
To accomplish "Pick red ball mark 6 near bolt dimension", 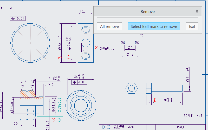I will click(x=154, y=100).
